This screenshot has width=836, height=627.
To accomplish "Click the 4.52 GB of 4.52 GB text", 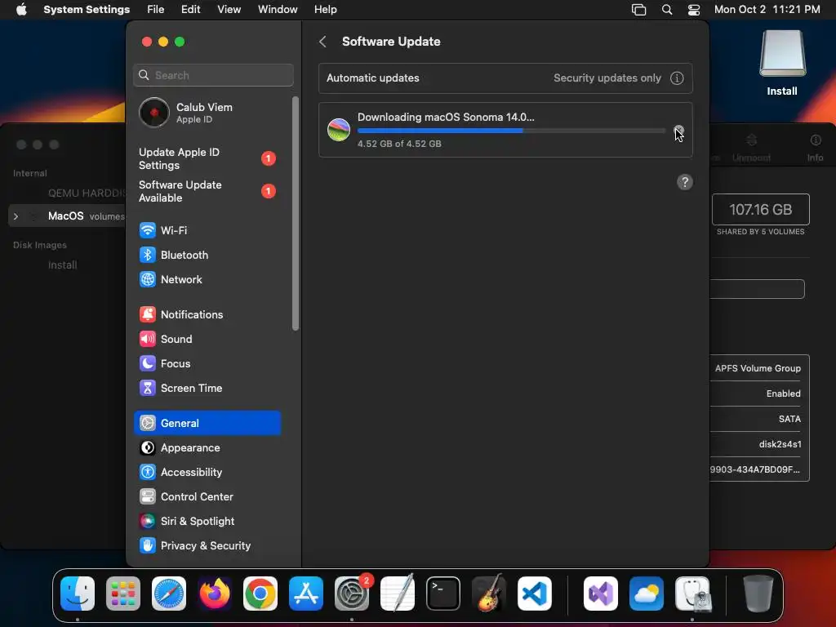I will pyautogui.click(x=399, y=144).
